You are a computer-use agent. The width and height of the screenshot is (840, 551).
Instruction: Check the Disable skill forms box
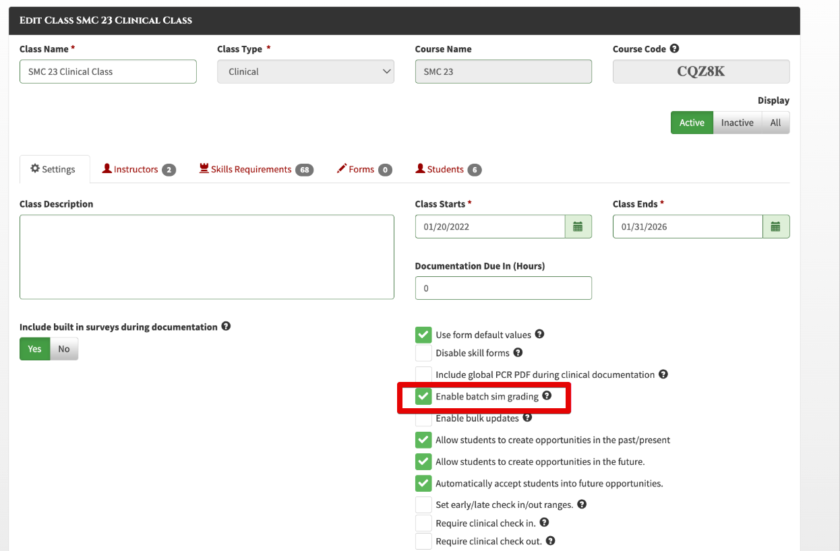click(423, 353)
